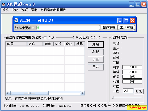Screen dimensions: 148x111
Task: Click the 体型 slider handle
Action: click(x=112, y=97)
